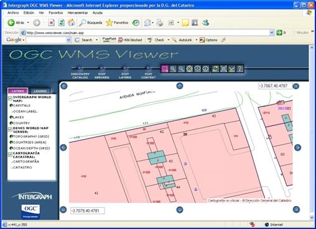
Task: Open the Archivo menu
Action: 13,13
